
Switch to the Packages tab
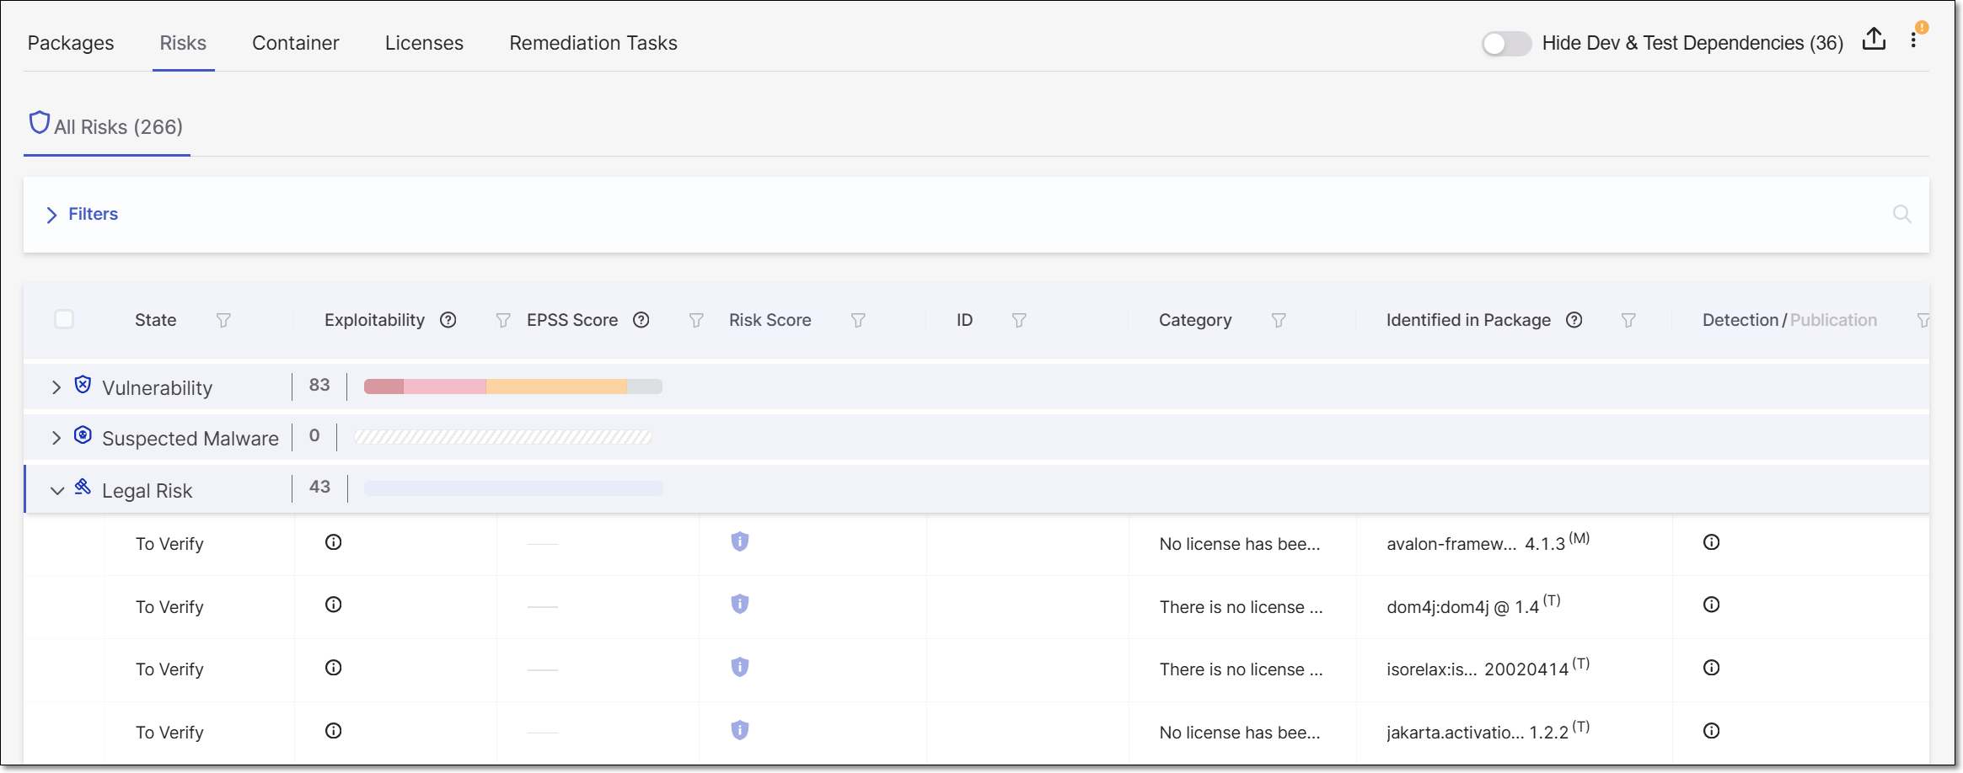click(x=71, y=43)
